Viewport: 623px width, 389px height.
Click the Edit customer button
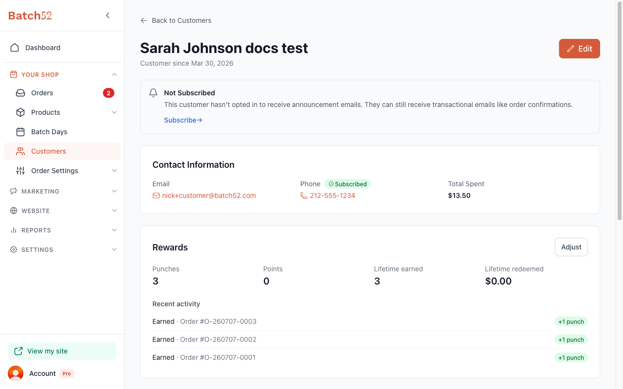coord(579,49)
